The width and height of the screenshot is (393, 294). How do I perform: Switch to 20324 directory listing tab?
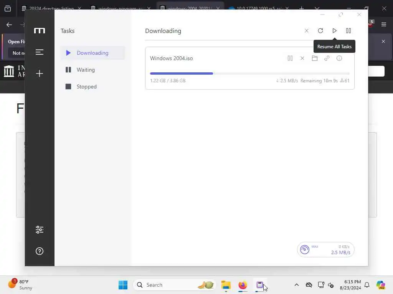coord(51,8)
